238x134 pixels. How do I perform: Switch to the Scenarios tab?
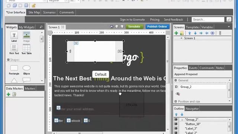[x=49, y=12]
